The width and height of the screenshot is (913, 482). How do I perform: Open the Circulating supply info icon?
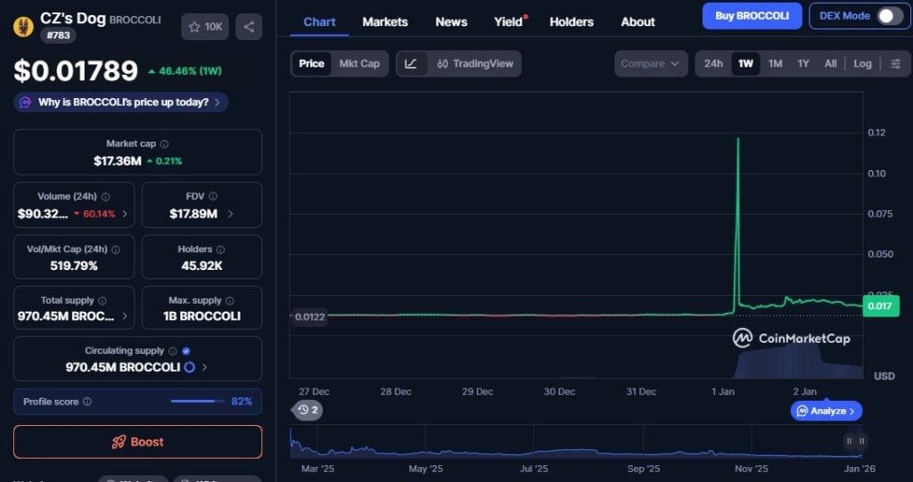pyautogui.click(x=172, y=351)
